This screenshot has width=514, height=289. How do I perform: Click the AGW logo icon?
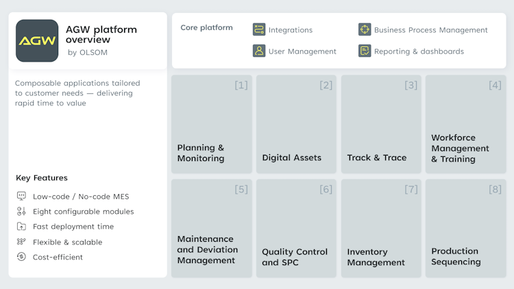[x=37, y=40]
